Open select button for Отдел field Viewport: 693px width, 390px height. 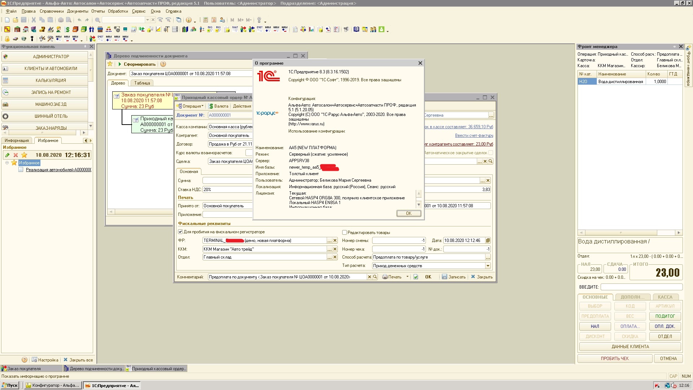(329, 257)
